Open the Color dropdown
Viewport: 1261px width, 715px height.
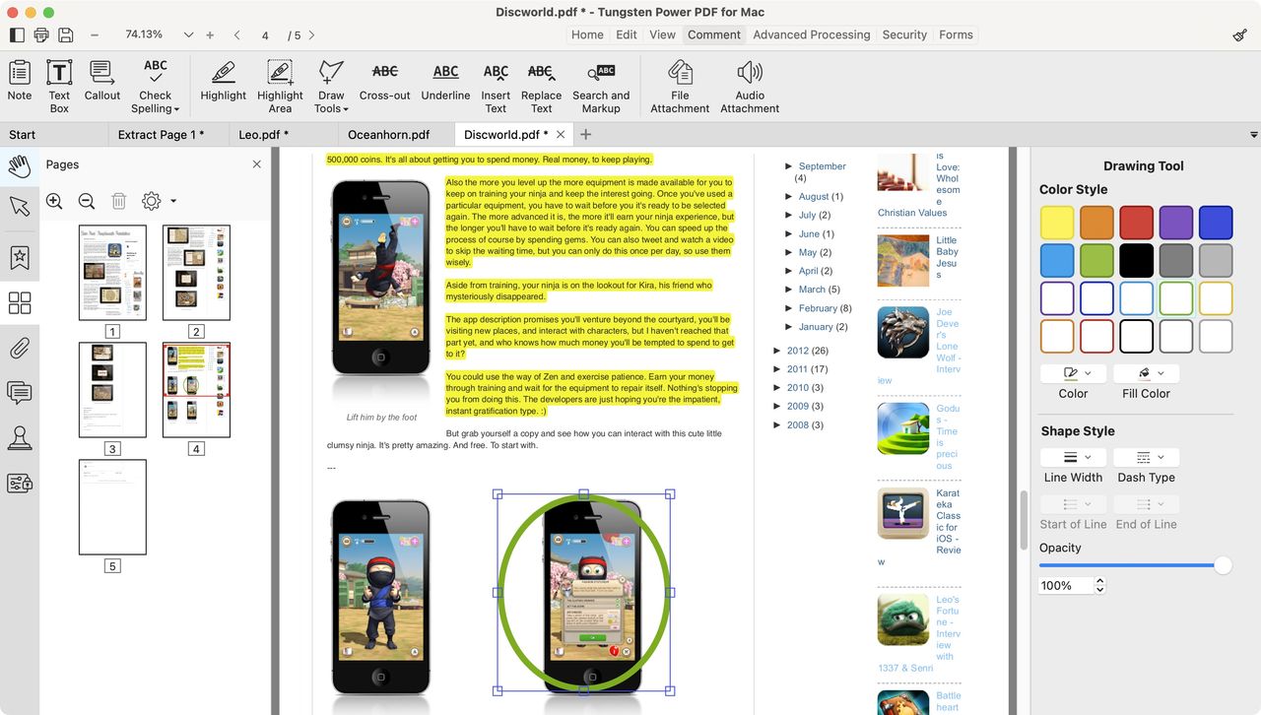[x=1073, y=373]
